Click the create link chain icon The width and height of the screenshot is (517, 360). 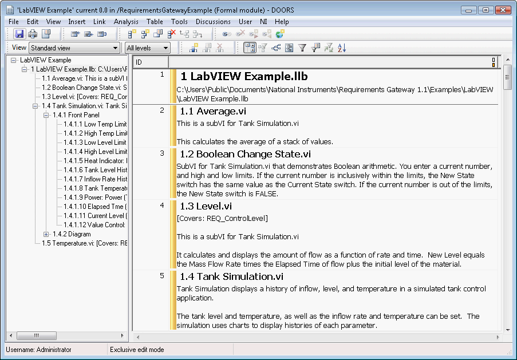(x=227, y=34)
